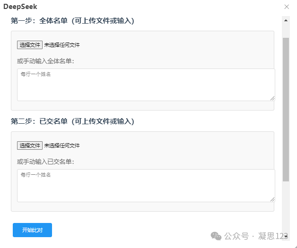The width and height of the screenshot is (297, 248).
Task: Click resize handle of 全体名单 textarea
Action: pos(272,98)
